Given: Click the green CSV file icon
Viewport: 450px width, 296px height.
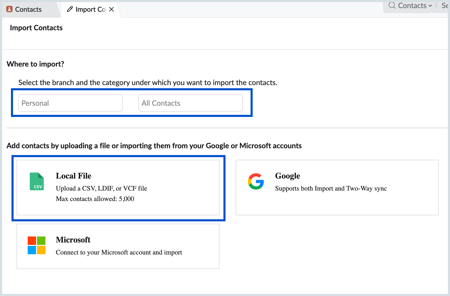Looking at the screenshot, I should pos(37,181).
